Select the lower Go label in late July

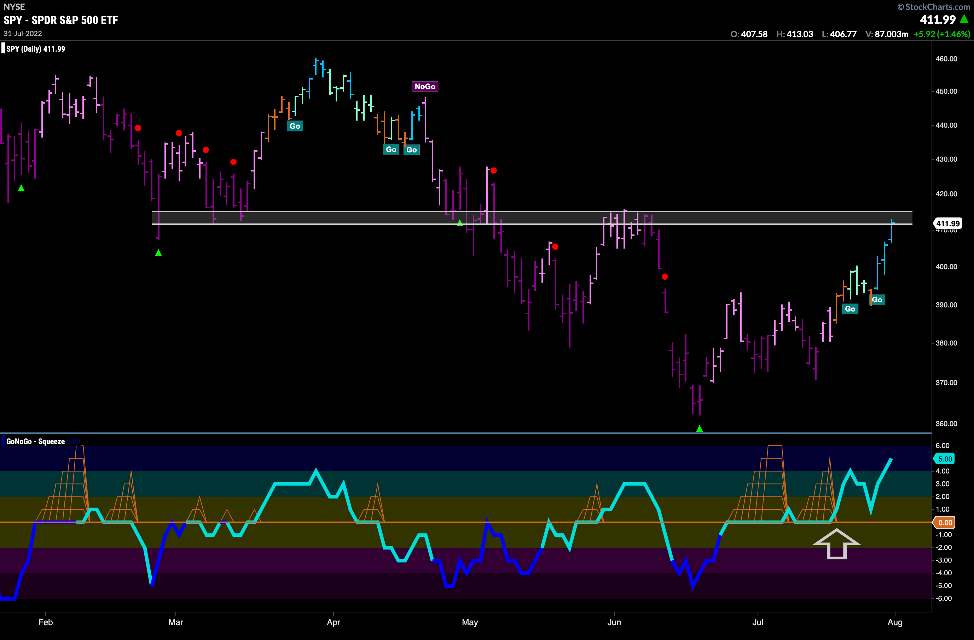(850, 309)
